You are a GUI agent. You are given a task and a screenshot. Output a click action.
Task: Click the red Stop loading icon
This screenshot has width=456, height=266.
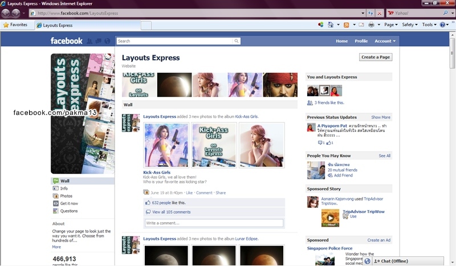[x=380, y=13]
